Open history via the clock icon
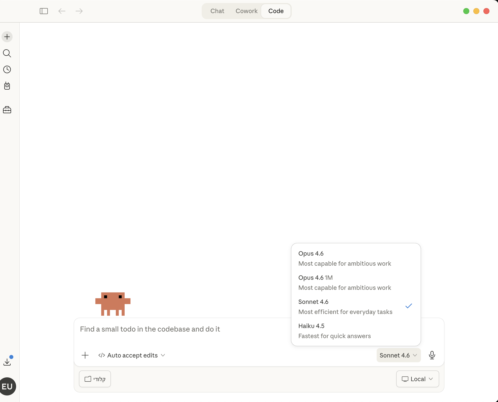Image resolution: width=498 pixels, height=402 pixels. tap(7, 69)
